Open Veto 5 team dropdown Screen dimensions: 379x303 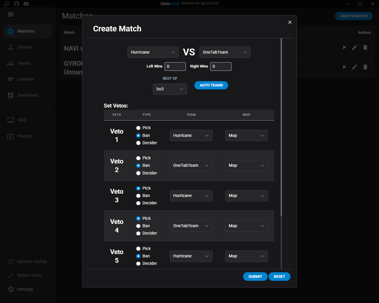click(x=191, y=256)
